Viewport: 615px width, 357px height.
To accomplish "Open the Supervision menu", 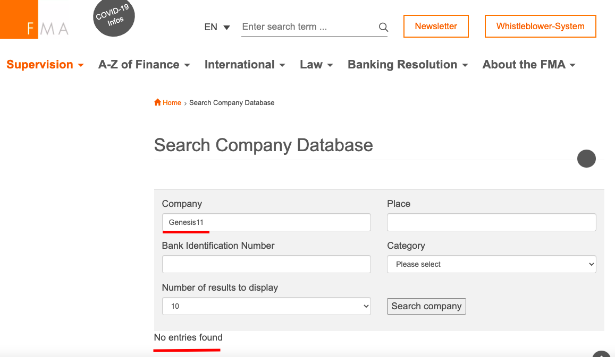I will (45, 65).
